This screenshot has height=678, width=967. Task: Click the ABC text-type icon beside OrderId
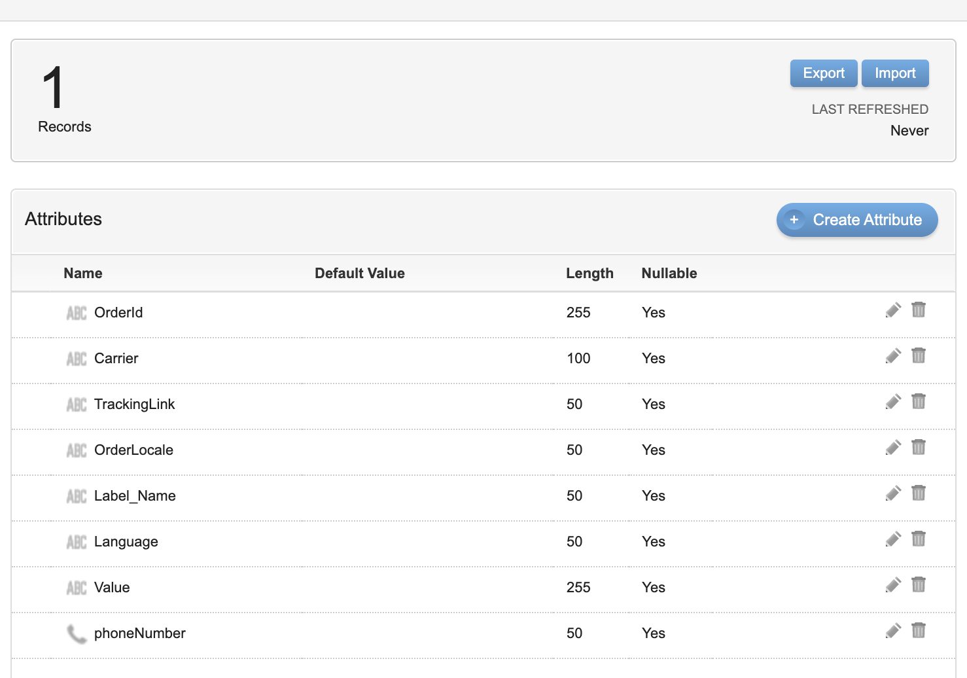click(x=77, y=313)
